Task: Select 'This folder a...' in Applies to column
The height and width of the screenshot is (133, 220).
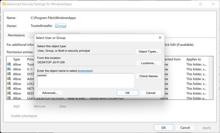Action: (196, 79)
